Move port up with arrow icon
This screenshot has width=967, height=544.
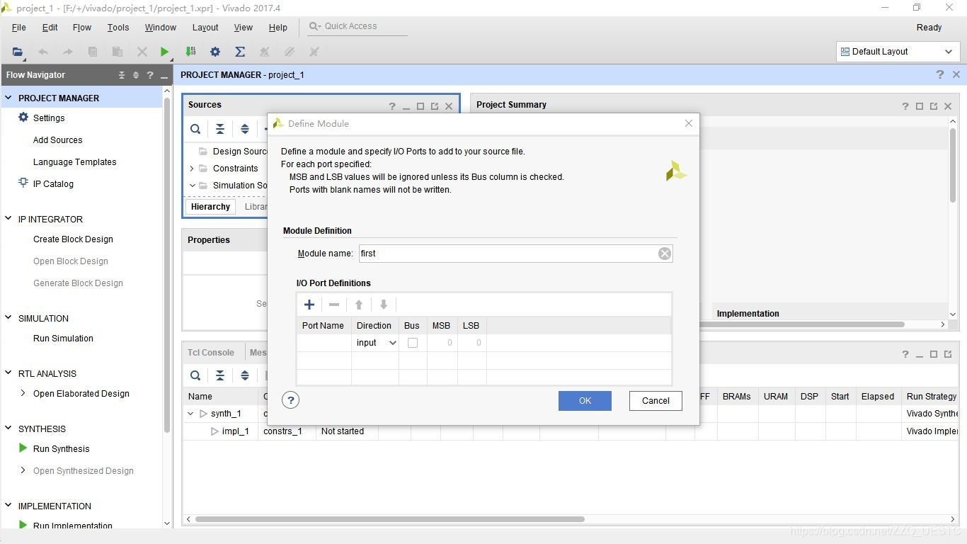[x=359, y=305]
